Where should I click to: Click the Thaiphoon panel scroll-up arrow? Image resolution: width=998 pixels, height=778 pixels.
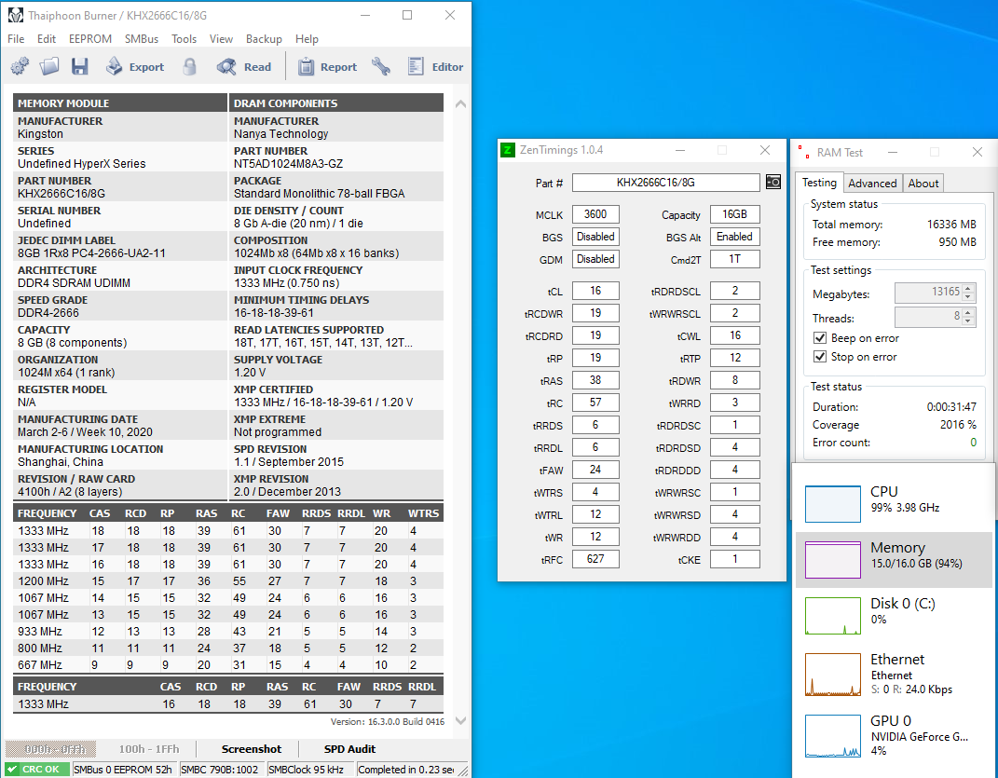(x=461, y=103)
